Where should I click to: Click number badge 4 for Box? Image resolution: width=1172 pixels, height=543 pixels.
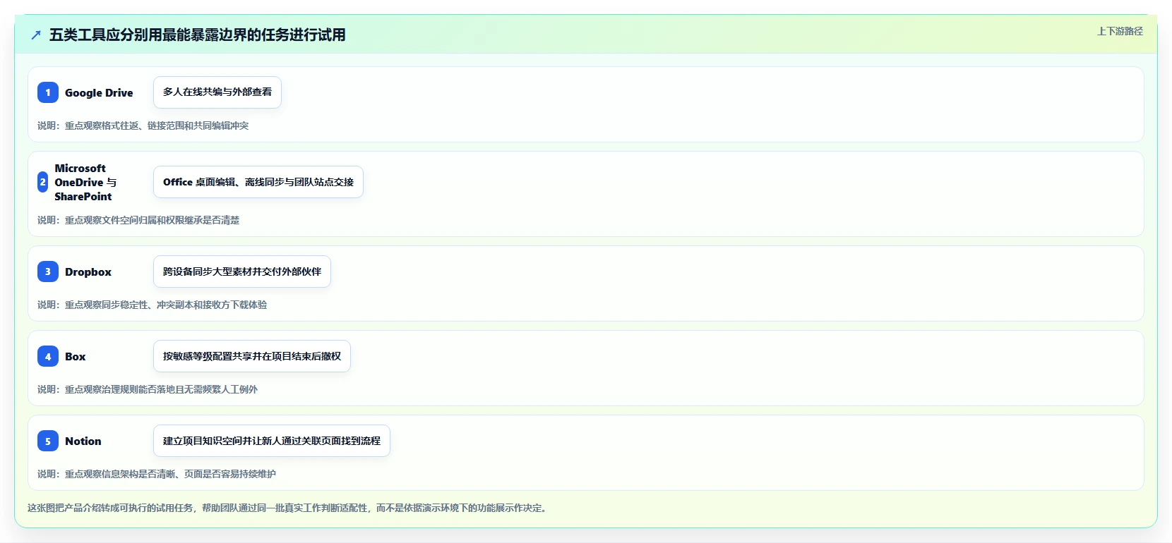[48, 356]
